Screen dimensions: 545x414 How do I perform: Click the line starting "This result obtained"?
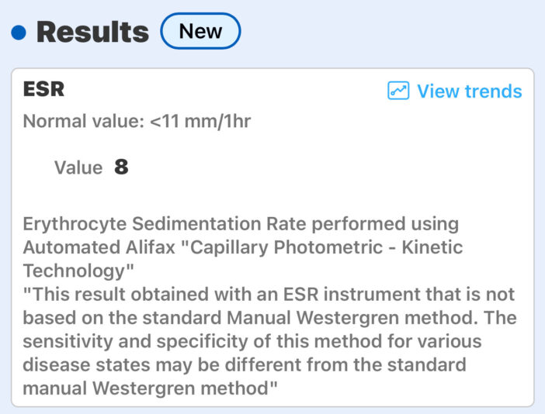click(x=269, y=295)
